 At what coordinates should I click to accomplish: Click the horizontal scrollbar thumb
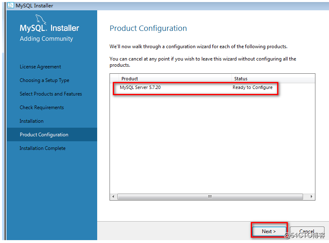(210, 196)
